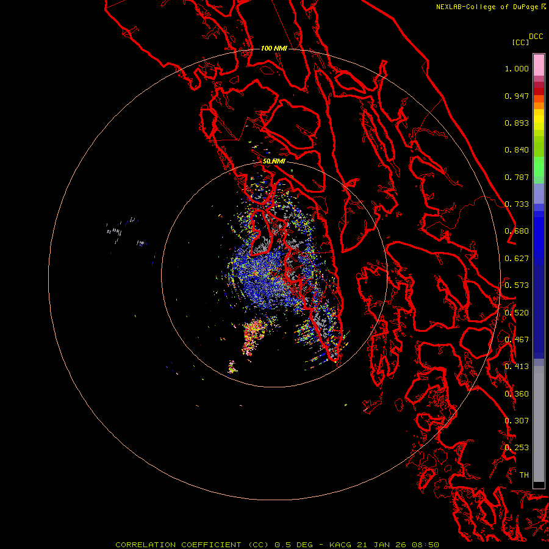This screenshot has height=549, width=549.
Task: Click the 50 NMI range ring label
Action: [274, 161]
